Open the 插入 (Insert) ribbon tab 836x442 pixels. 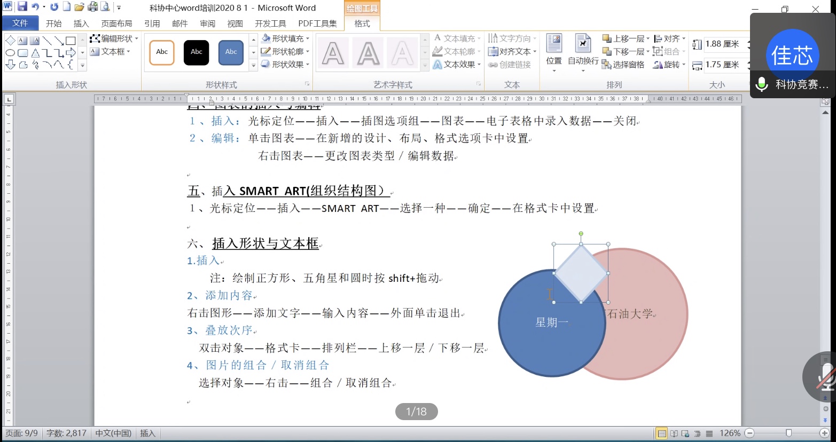coord(81,23)
